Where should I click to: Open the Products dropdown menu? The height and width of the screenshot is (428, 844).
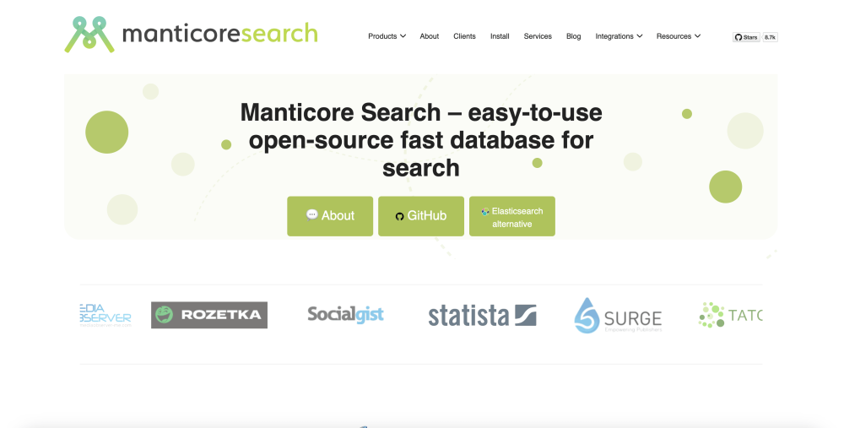pos(387,36)
